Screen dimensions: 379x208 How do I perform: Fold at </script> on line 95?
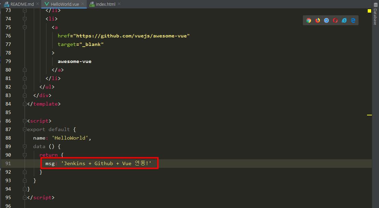tap(25, 198)
